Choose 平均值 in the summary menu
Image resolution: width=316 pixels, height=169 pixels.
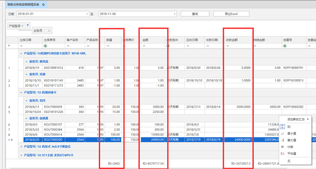pos(295,153)
